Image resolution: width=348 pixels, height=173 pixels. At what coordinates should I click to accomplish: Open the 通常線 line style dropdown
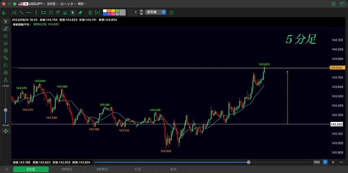click(x=155, y=12)
